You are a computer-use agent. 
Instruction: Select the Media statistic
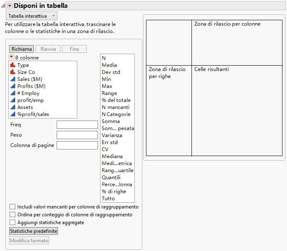coord(109,65)
